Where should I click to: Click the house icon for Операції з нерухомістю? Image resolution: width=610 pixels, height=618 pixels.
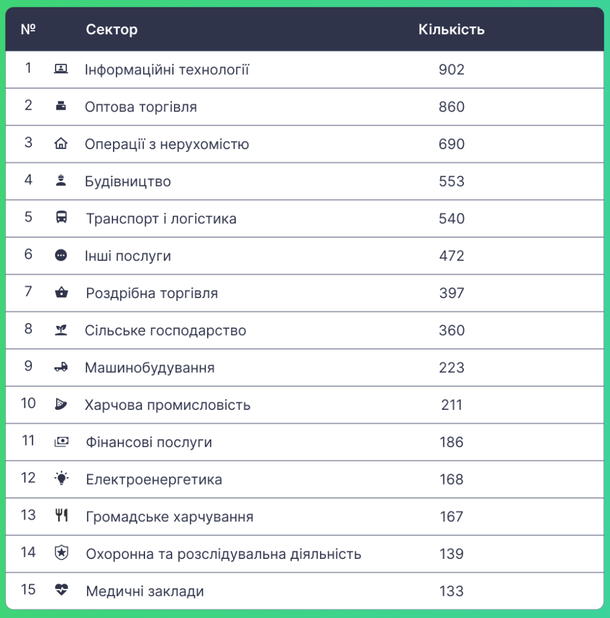tap(61, 143)
